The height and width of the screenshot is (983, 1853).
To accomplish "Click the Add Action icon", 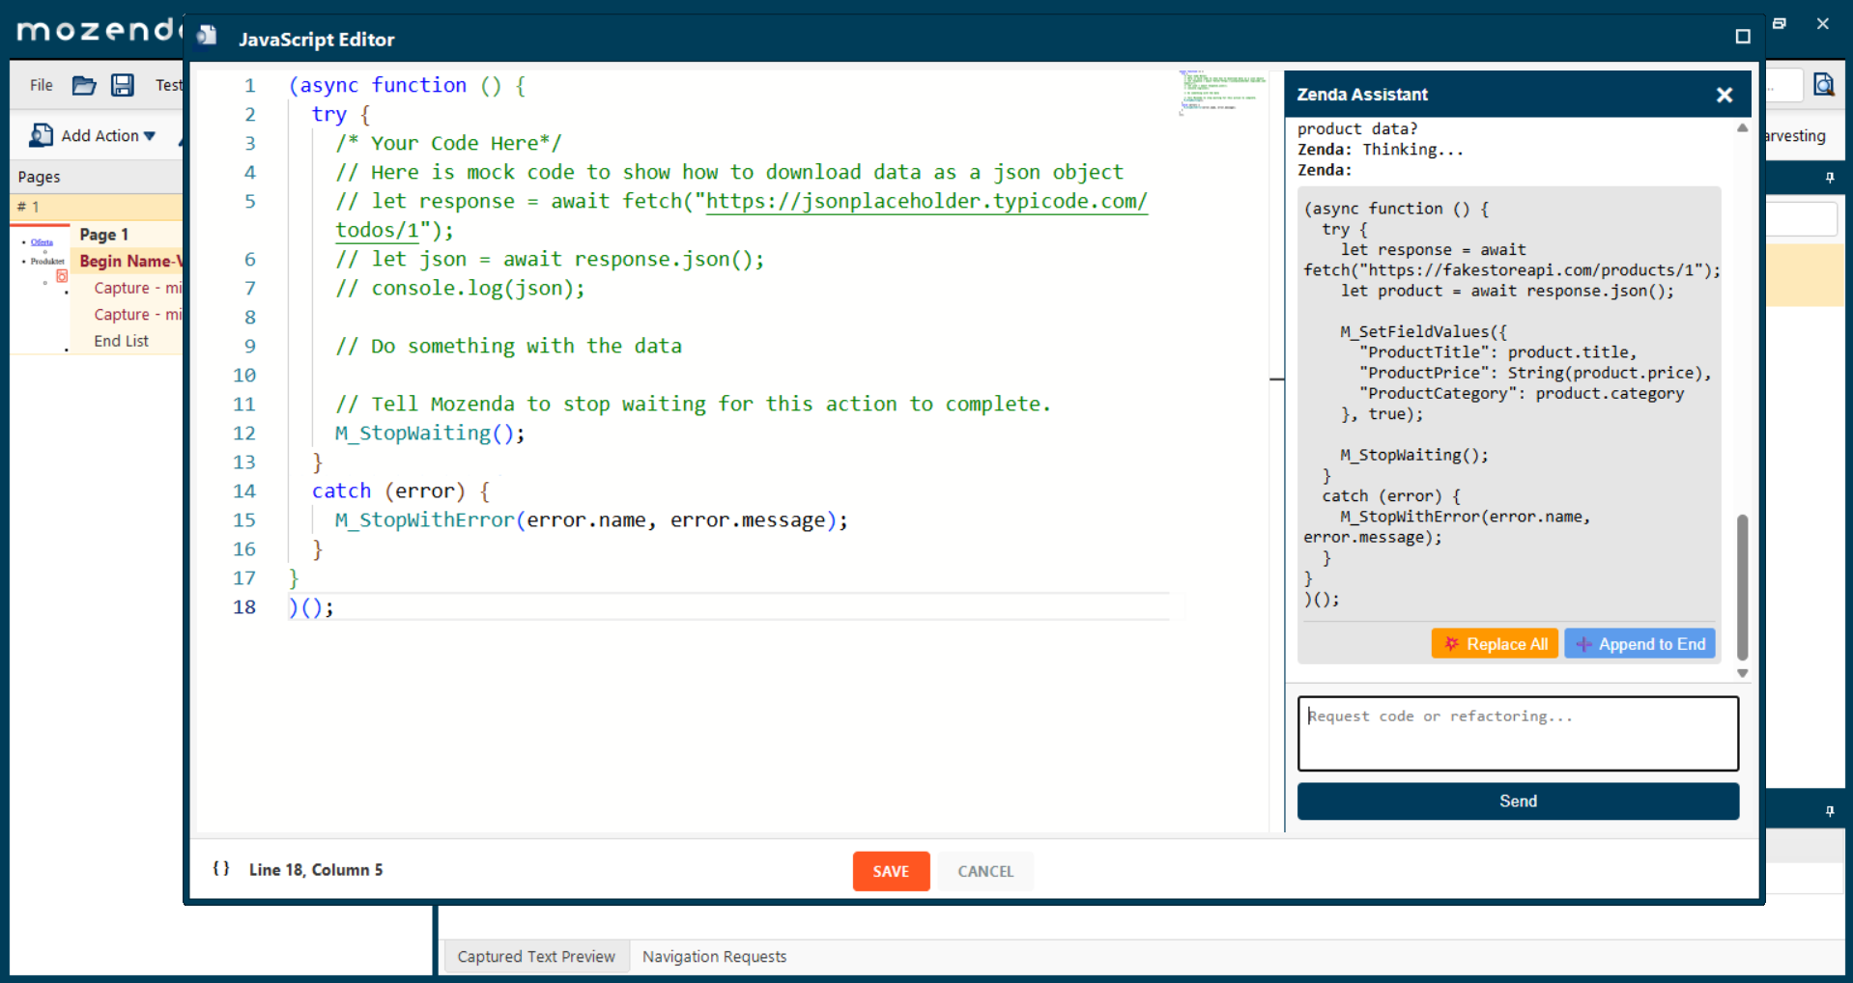I will click(x=41, y=135).
